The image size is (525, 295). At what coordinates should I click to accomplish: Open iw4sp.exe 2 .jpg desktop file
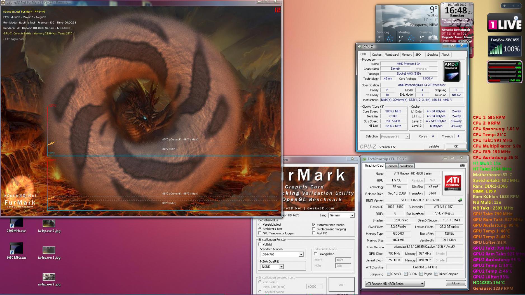49,280
